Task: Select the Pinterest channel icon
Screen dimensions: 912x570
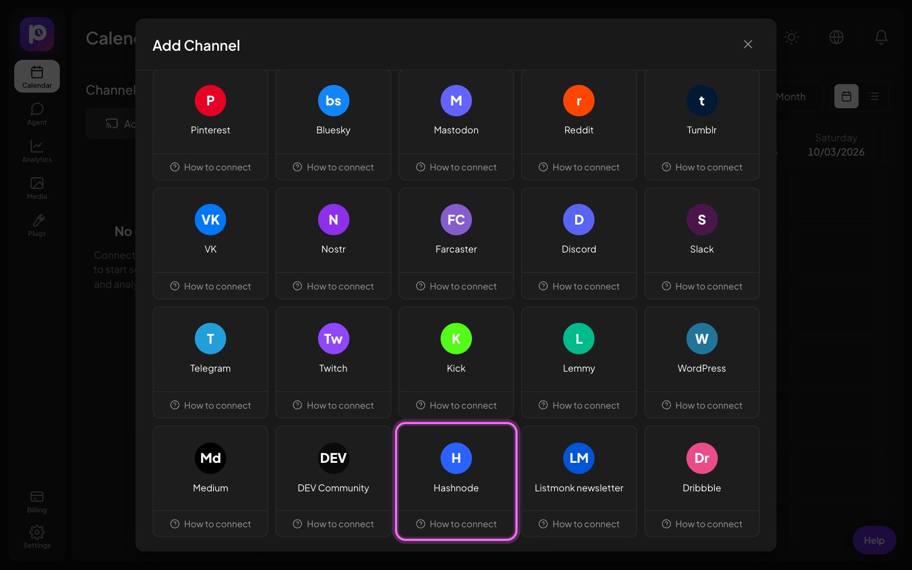Action: (x=210, y=100)
